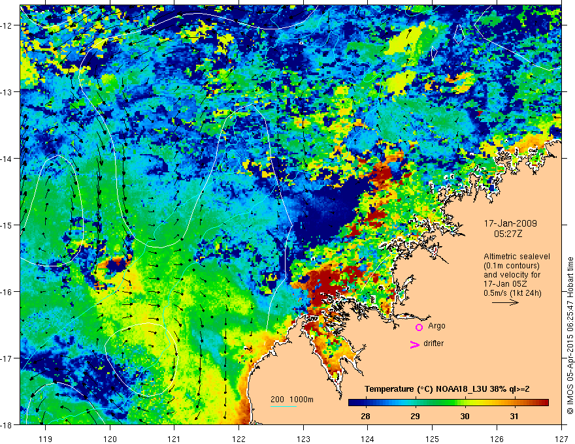
Task: Click the vertical '© IMOS 05-Apr-2015 06:25:47 Hobart time' text
Action: click(570, 336)
